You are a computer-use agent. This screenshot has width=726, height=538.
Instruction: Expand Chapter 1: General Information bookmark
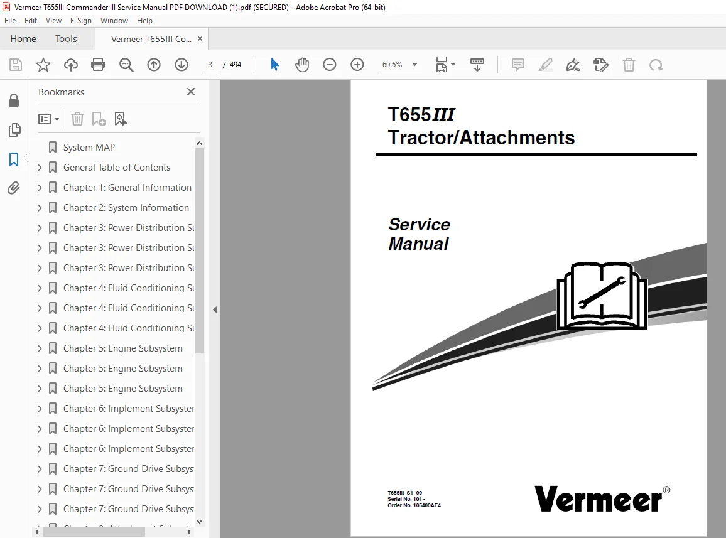click(x=40, y=188)
